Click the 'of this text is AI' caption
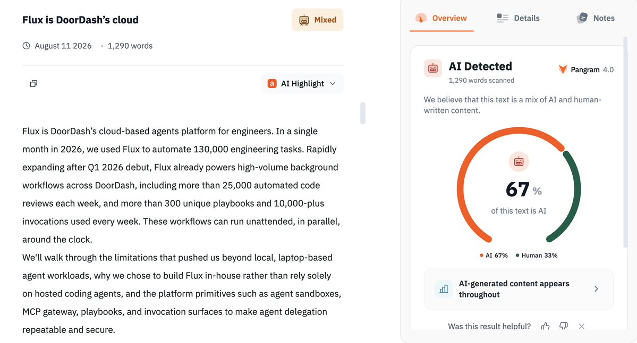The image size is (637, 343). coord(519,211)
